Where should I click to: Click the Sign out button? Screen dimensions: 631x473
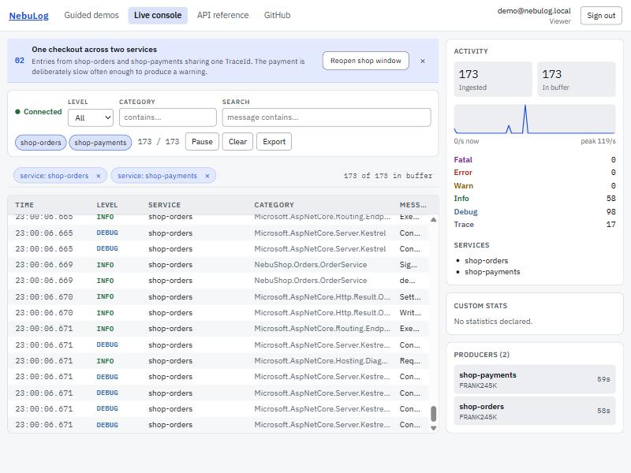[x=601, y=16]
